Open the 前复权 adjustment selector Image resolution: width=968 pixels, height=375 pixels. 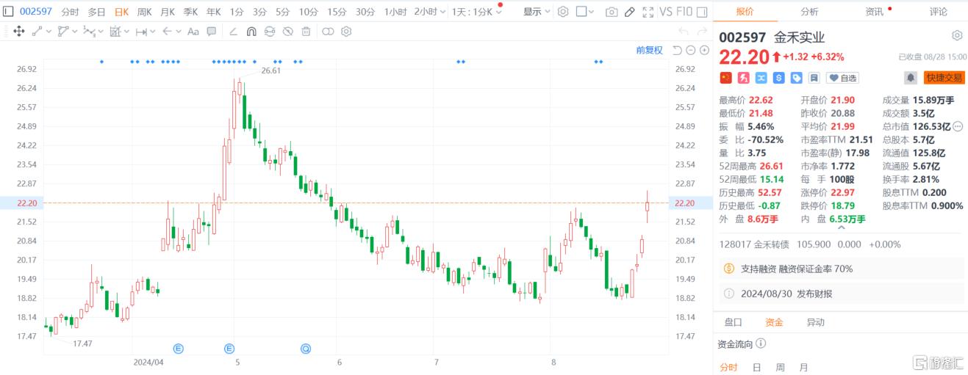649,50
